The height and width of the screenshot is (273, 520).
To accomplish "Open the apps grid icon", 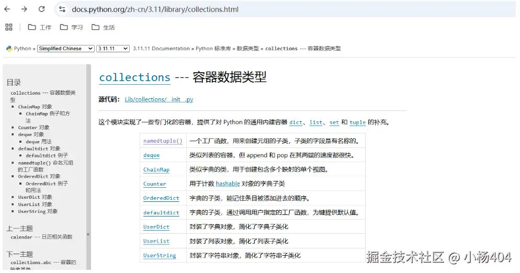I will click(x=9, y=27).
